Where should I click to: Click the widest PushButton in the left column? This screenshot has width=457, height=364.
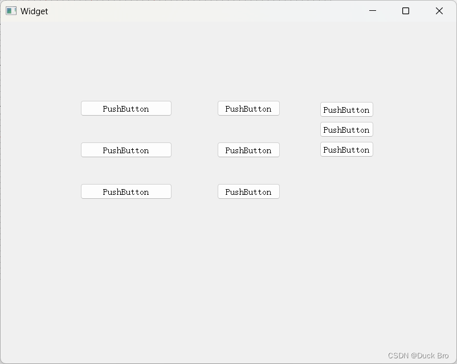tap(126, 108)
